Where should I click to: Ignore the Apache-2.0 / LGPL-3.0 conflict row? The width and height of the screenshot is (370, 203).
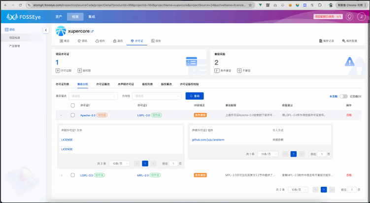[349, 115]
